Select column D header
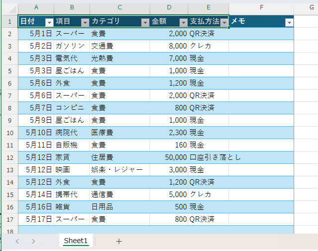Screen dimensions: 318x251 coord(169,7)
